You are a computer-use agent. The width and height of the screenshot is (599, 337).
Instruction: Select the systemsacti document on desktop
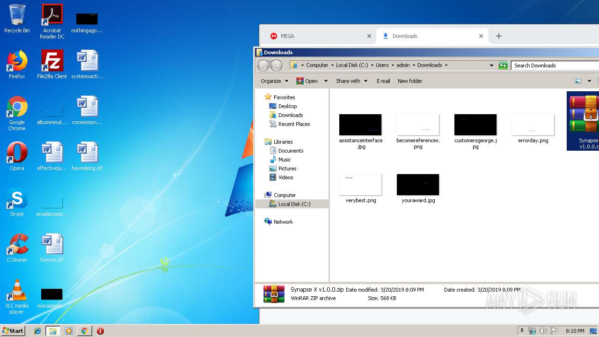pyautogui.click(x=87, y=65)
